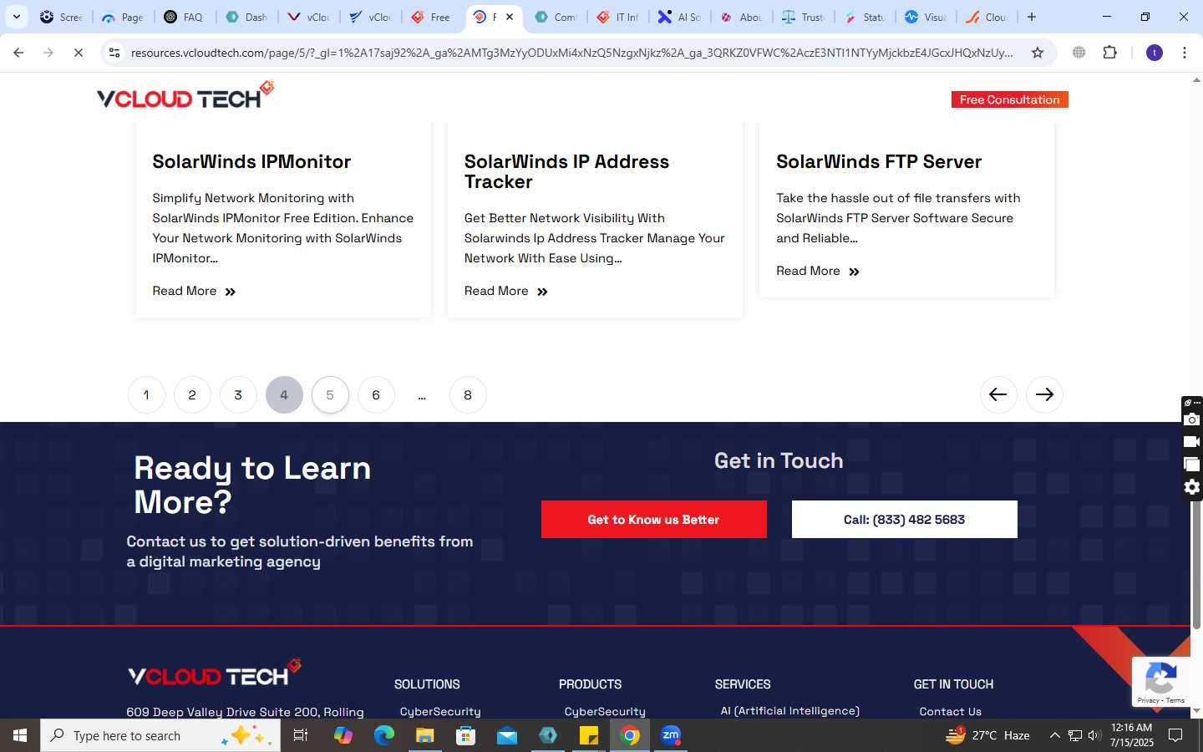
Task: Open Sticky Notes from taskbar
Action: coord(589,735)
